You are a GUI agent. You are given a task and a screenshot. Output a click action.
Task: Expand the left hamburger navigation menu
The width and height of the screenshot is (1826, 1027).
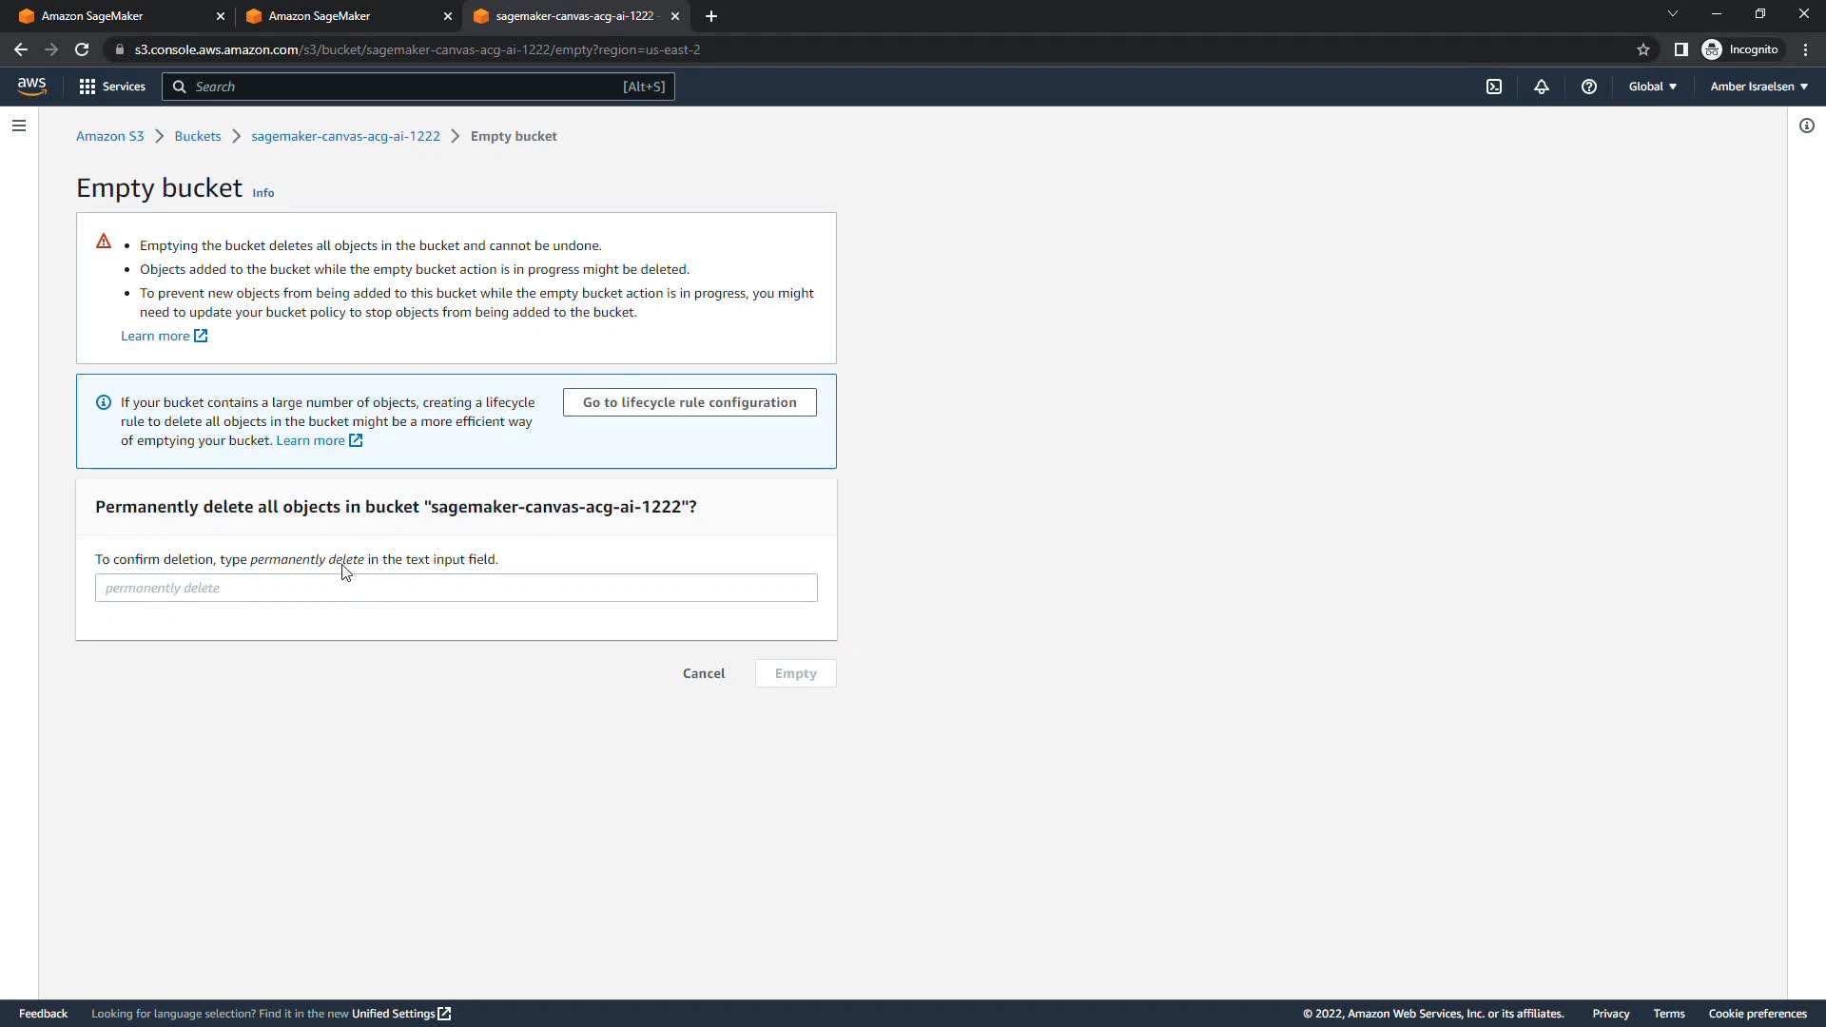coord(19,126)
